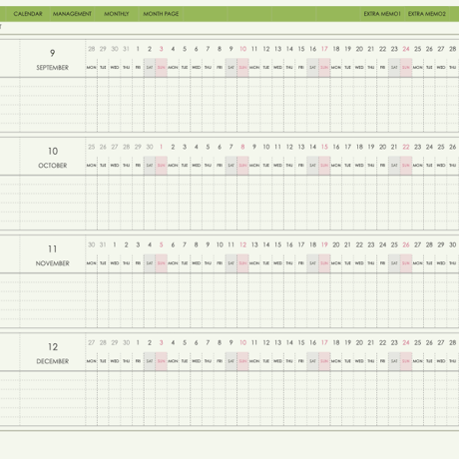The height and width of the screenshot is (459, 459).
Task: Jump to the 10 OCTOBER month label
Action: [53, 158]
